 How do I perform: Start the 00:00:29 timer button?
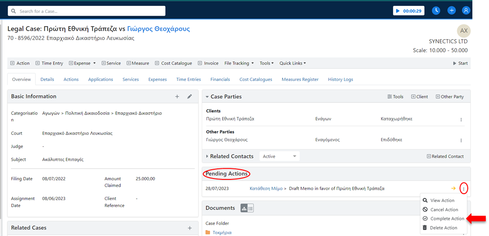408,11
